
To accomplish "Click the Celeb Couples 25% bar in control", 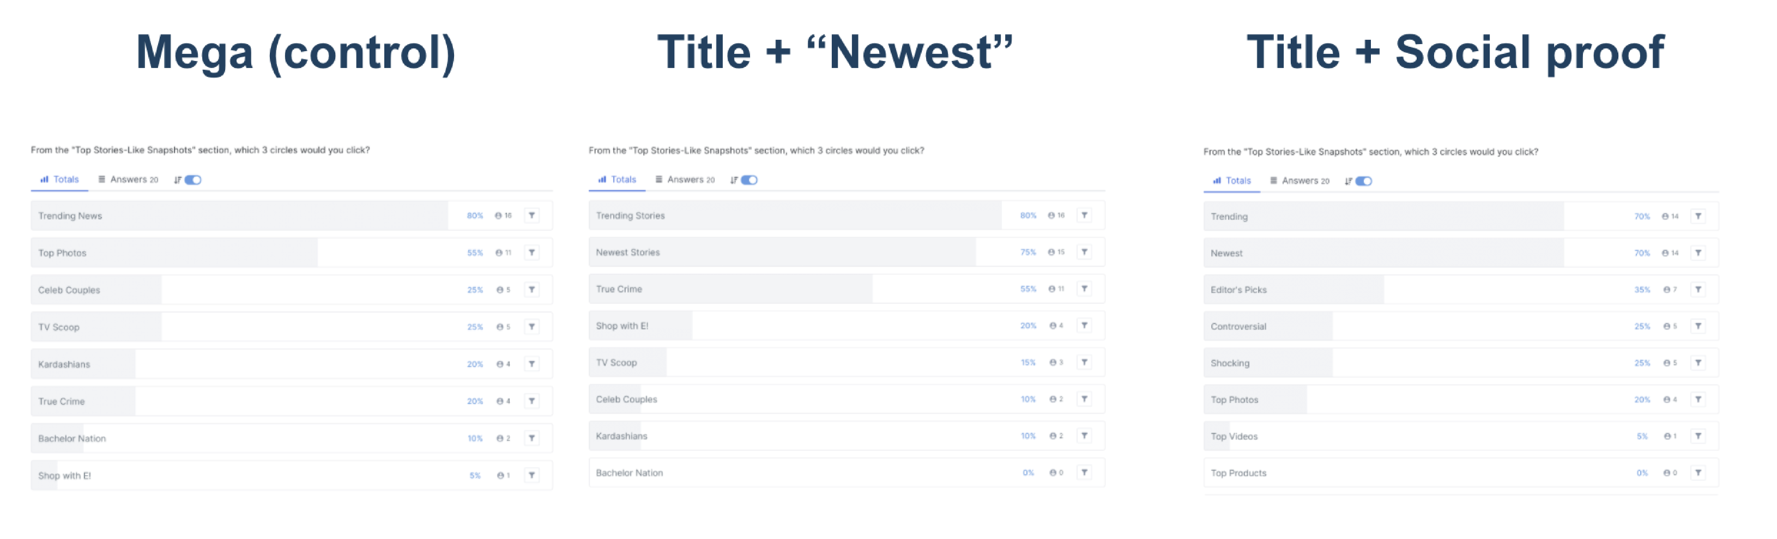I will [292, 290].
